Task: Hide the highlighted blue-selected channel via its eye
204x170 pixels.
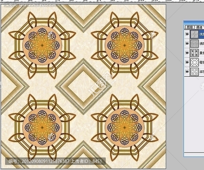Action: (187, 34)
